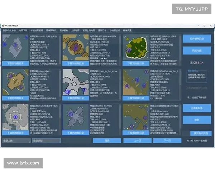The width and height of the screenshot is (215, 172).
Task: Click the plane island info scrollbar
Action: pos(60,85)
